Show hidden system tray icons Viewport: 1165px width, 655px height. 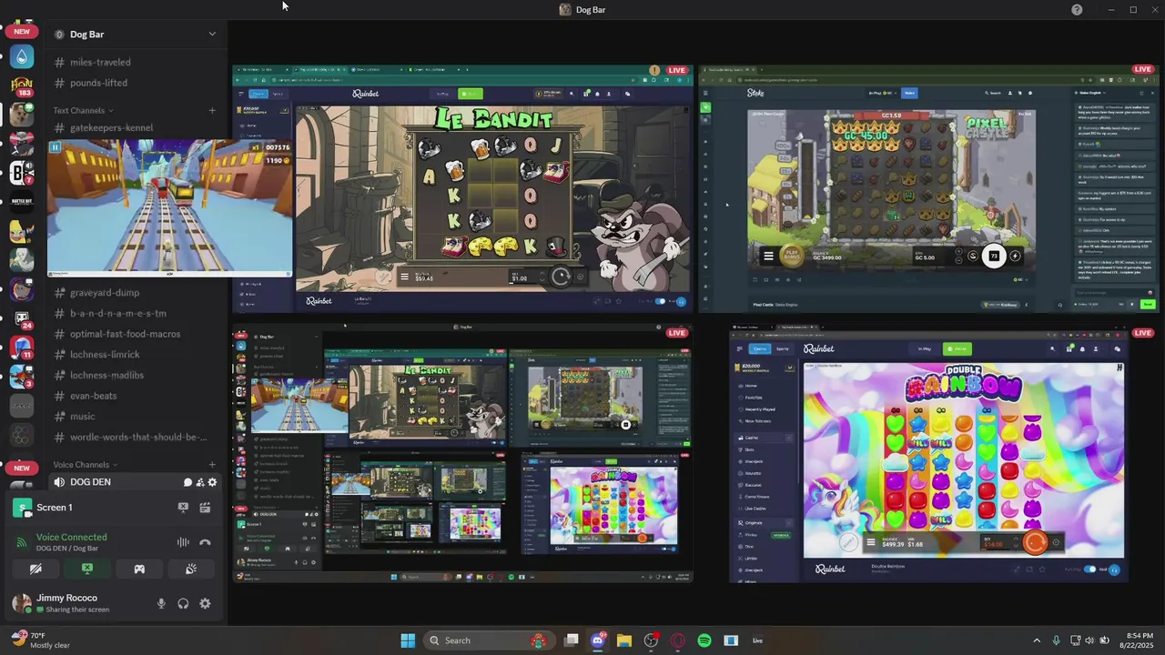coord(1037,640)
